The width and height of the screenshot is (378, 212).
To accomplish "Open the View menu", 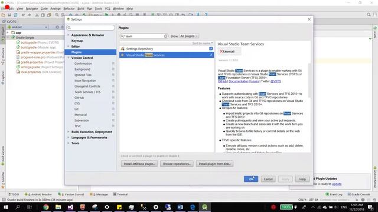I will point(19,9).
